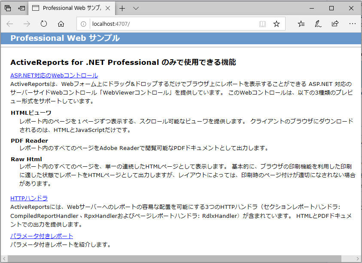
Task: Start a Web Note with Windows Ink
Action: (318, 24)
